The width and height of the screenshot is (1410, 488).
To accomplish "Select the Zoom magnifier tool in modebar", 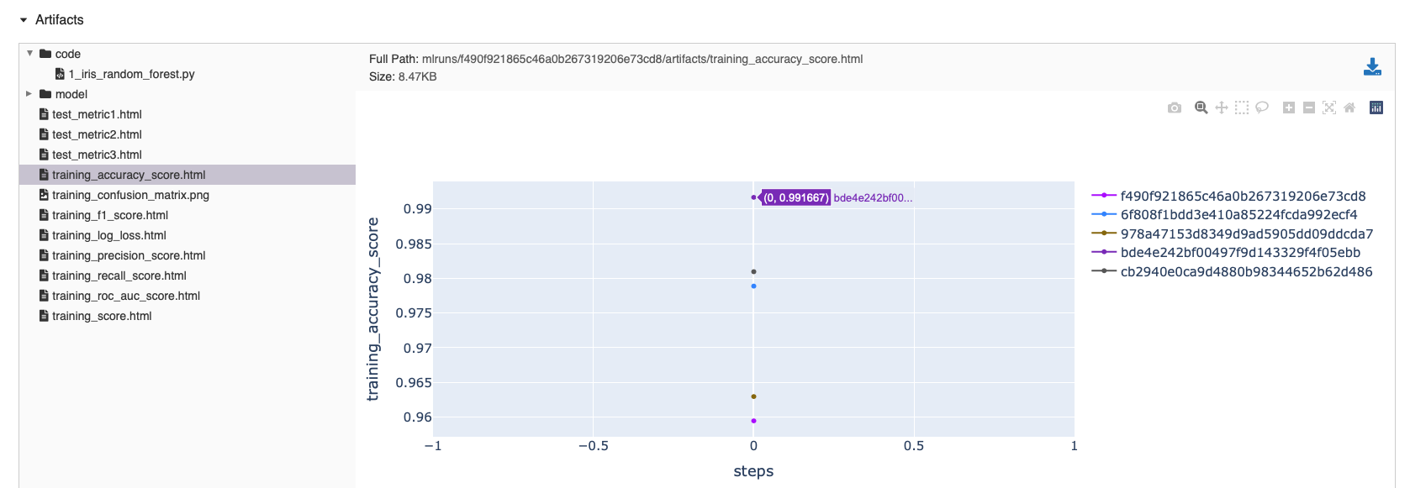I will [x=1201, y=108].
